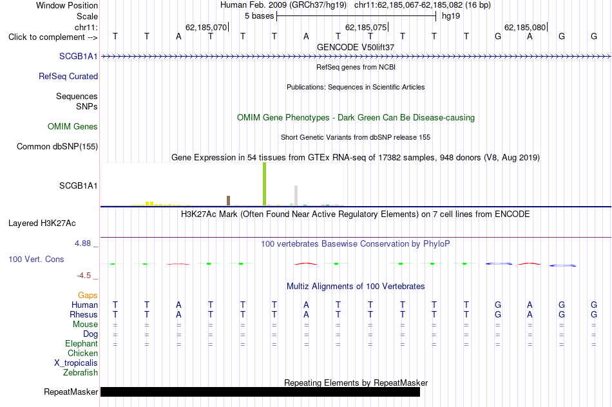Viewport: 612px width, 407px height.
Task: Click the SNPs label of Publications track
Action: pyautogui.click(x=87, y=106)
